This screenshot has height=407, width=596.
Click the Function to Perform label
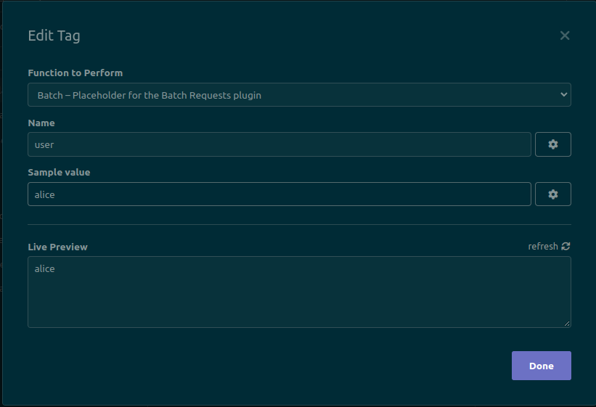tap(75, 73)
